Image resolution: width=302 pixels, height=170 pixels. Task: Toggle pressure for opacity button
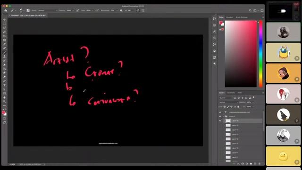[77, 10]
